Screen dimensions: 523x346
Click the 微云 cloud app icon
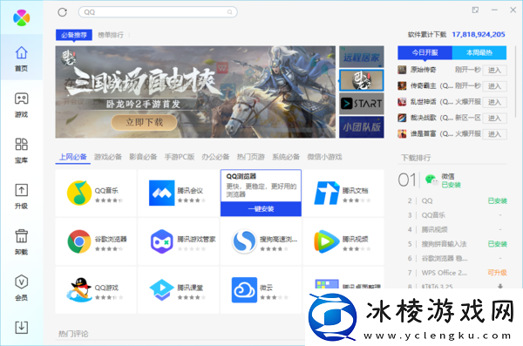point(244,289)
